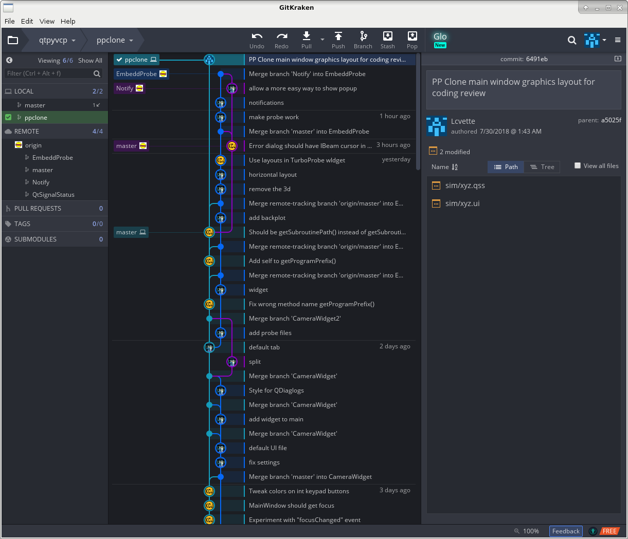This screenshot has width=628, height=539.
Task: Switch file list to Path view
Action: (506, 166)
